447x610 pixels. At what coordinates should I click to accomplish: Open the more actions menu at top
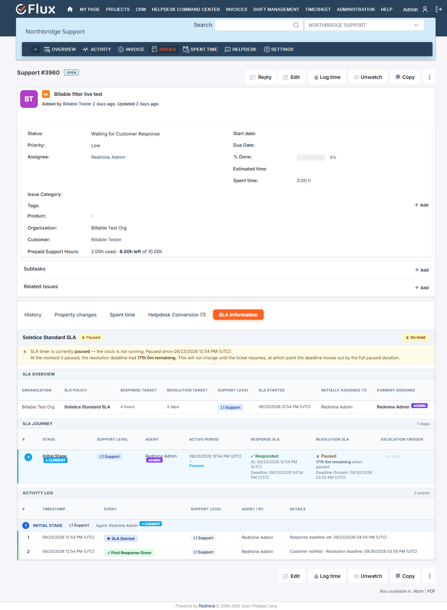click(x=430, y=77)
